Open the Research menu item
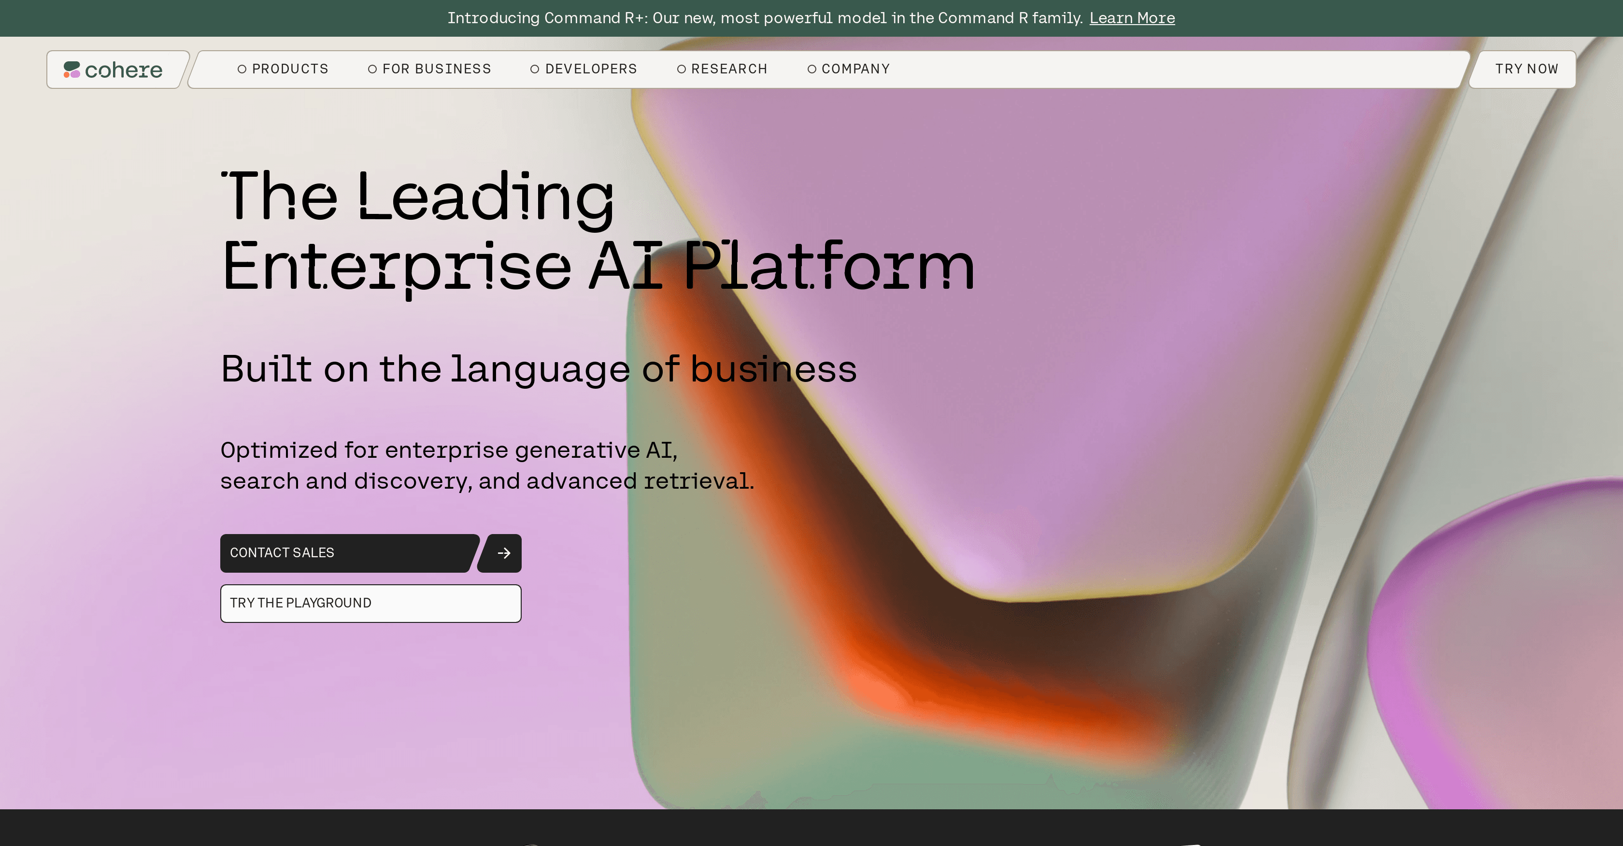 (x=729, y=69)
